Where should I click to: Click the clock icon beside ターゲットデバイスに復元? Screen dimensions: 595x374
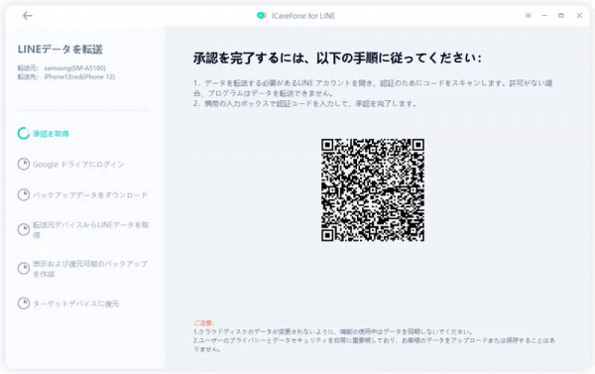click(24, 303)
